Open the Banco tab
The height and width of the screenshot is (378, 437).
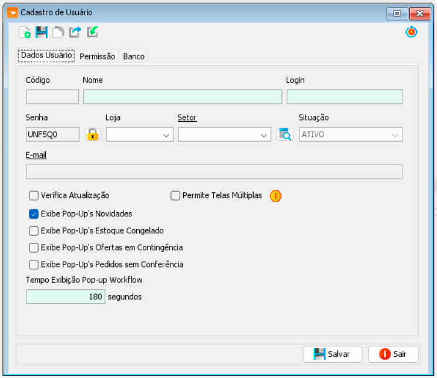133,56
